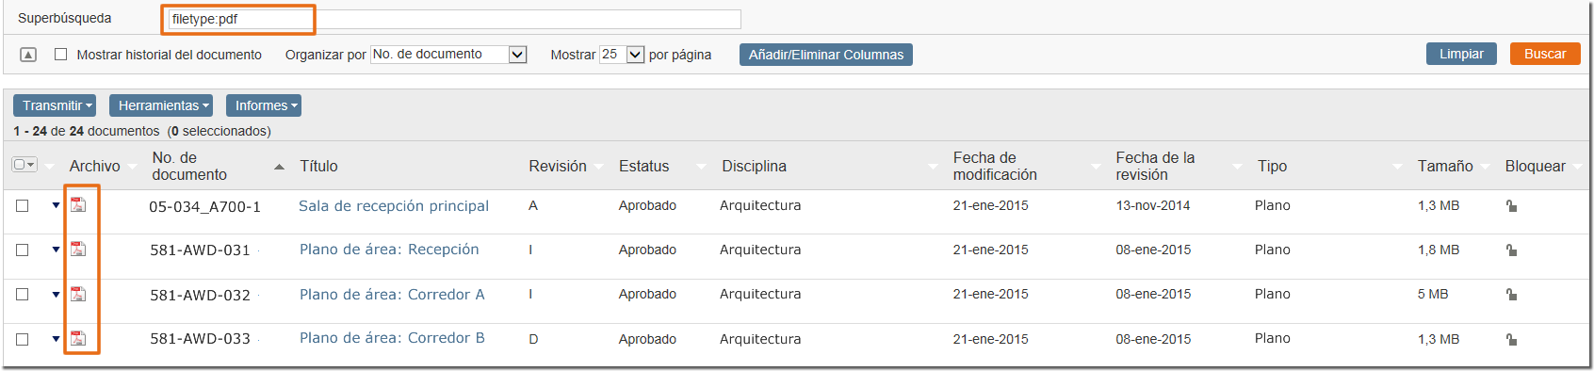Click lock icon for Corredor A row
The height and width of the screenshot is (371, 1594).
click(1511, 295)
